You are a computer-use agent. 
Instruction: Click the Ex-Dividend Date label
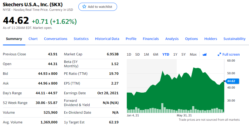click(78, 113)
